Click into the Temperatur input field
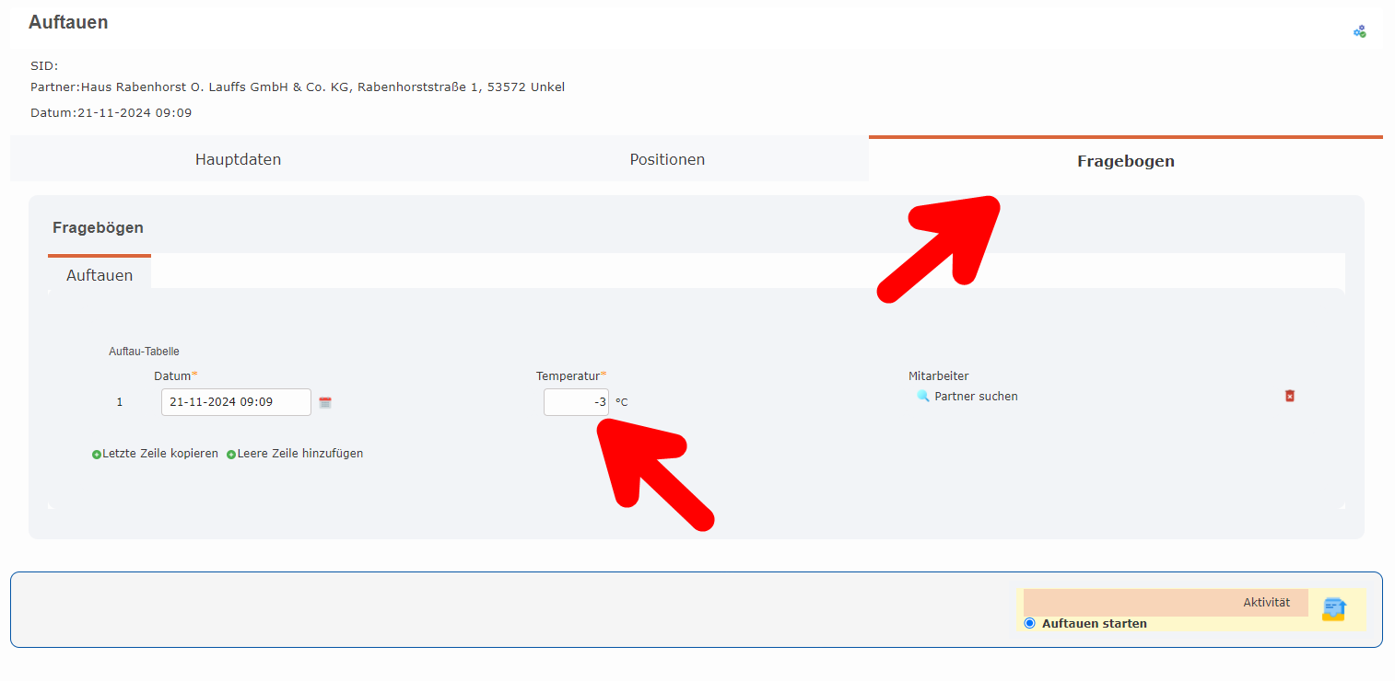The height and width of the screenshot is (681, 1395). [575, 402]
